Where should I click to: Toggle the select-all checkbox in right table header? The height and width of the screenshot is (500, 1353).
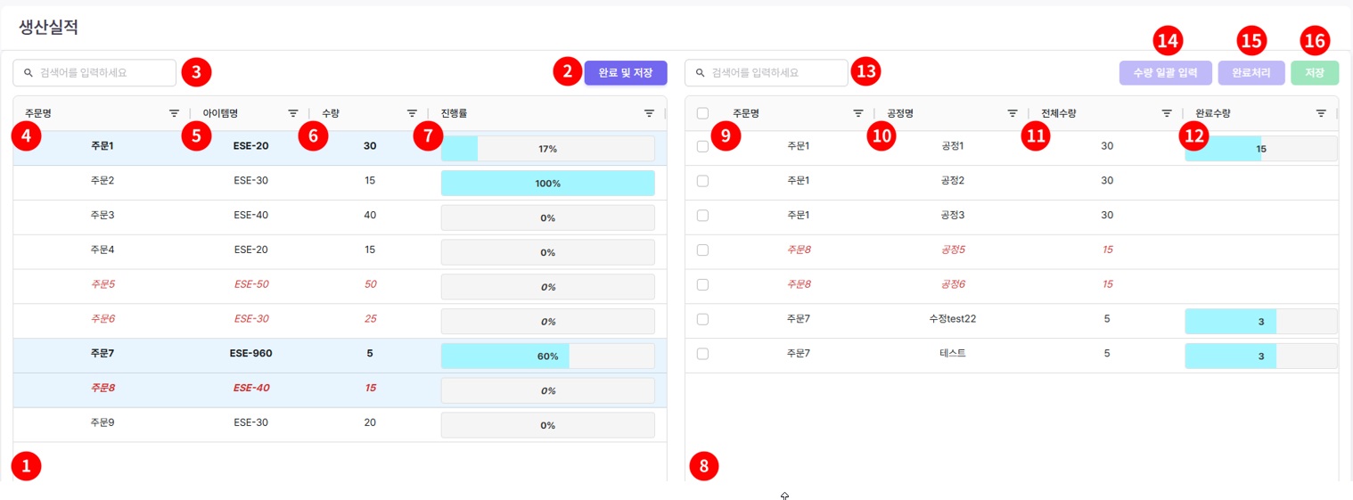point(702,113)
